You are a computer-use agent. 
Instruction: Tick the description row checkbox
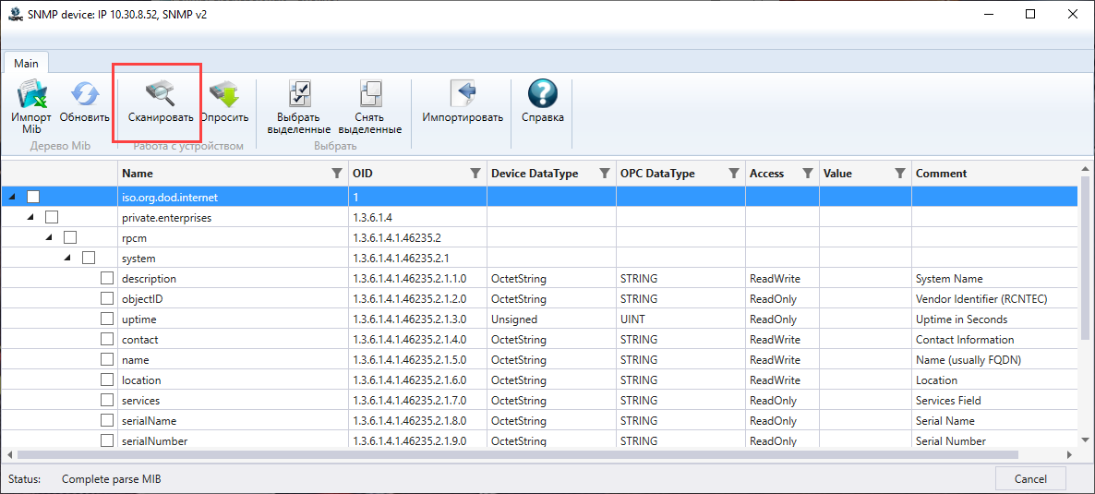[107, 278]
